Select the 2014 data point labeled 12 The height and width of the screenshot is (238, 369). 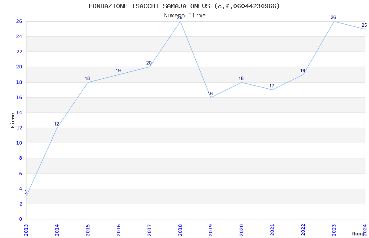[57, 128]
